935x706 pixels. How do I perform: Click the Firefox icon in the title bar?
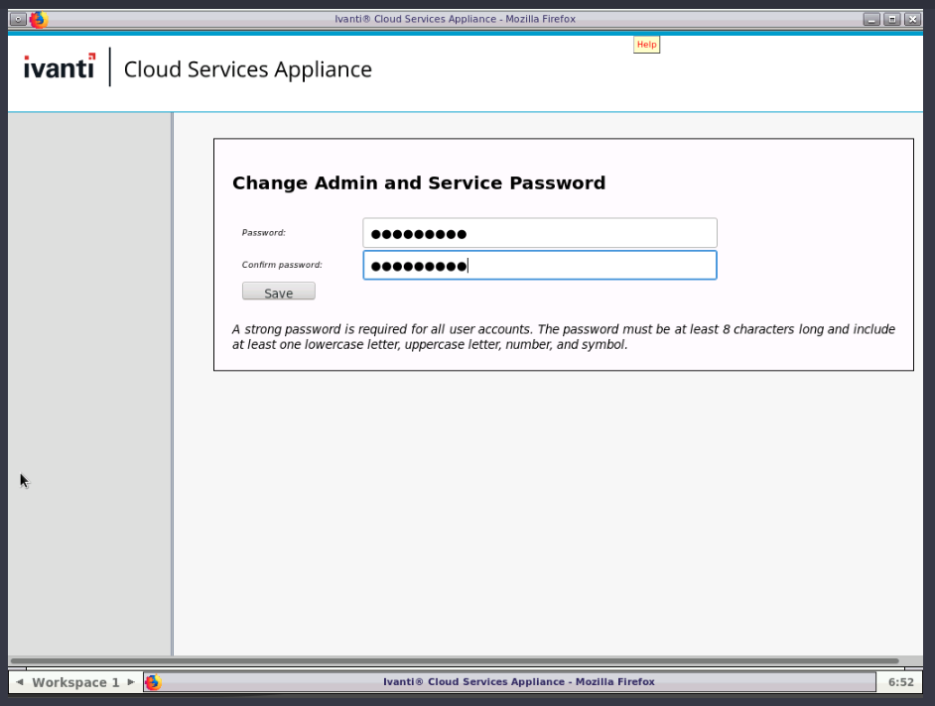(x=39, y=19)
